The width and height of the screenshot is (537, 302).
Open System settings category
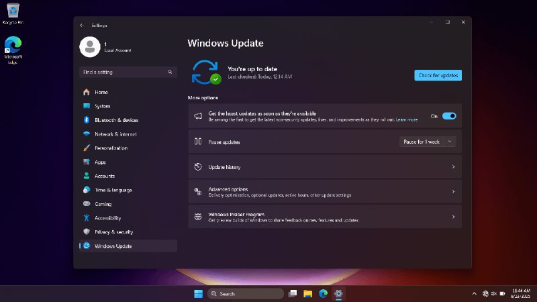(128, 106)
